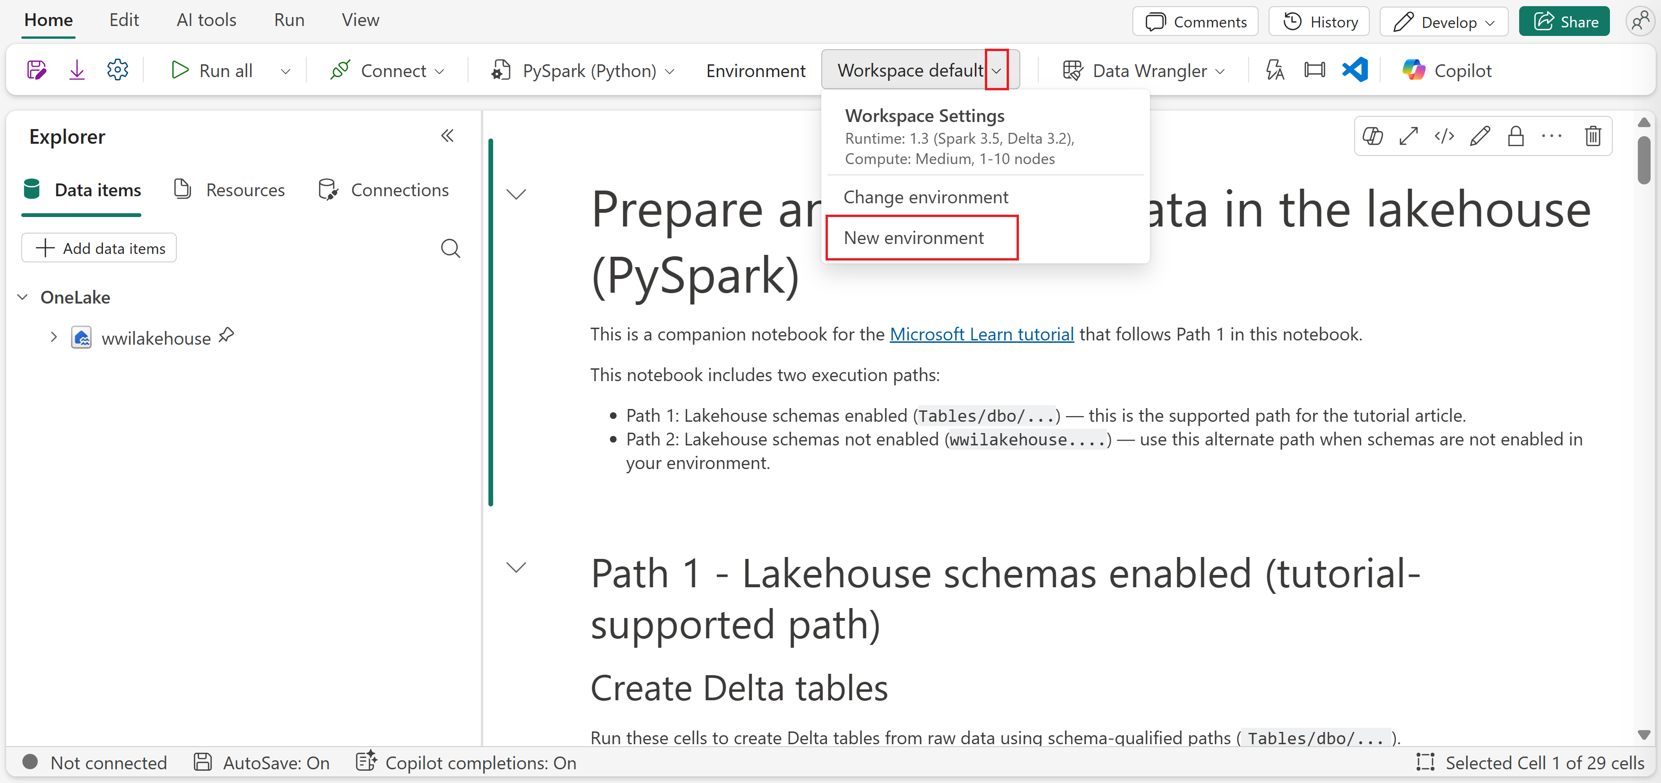This screenshot has width=1661, height=783.
Task: Open the Develop mode dropdown
Action: click(x=1443, y=22)
